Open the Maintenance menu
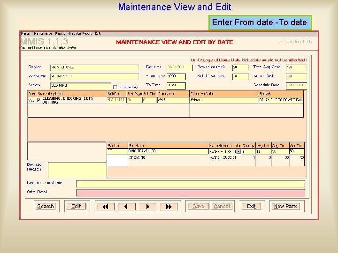This screenshot has height=253, width=338. click(x=43, y=34)
